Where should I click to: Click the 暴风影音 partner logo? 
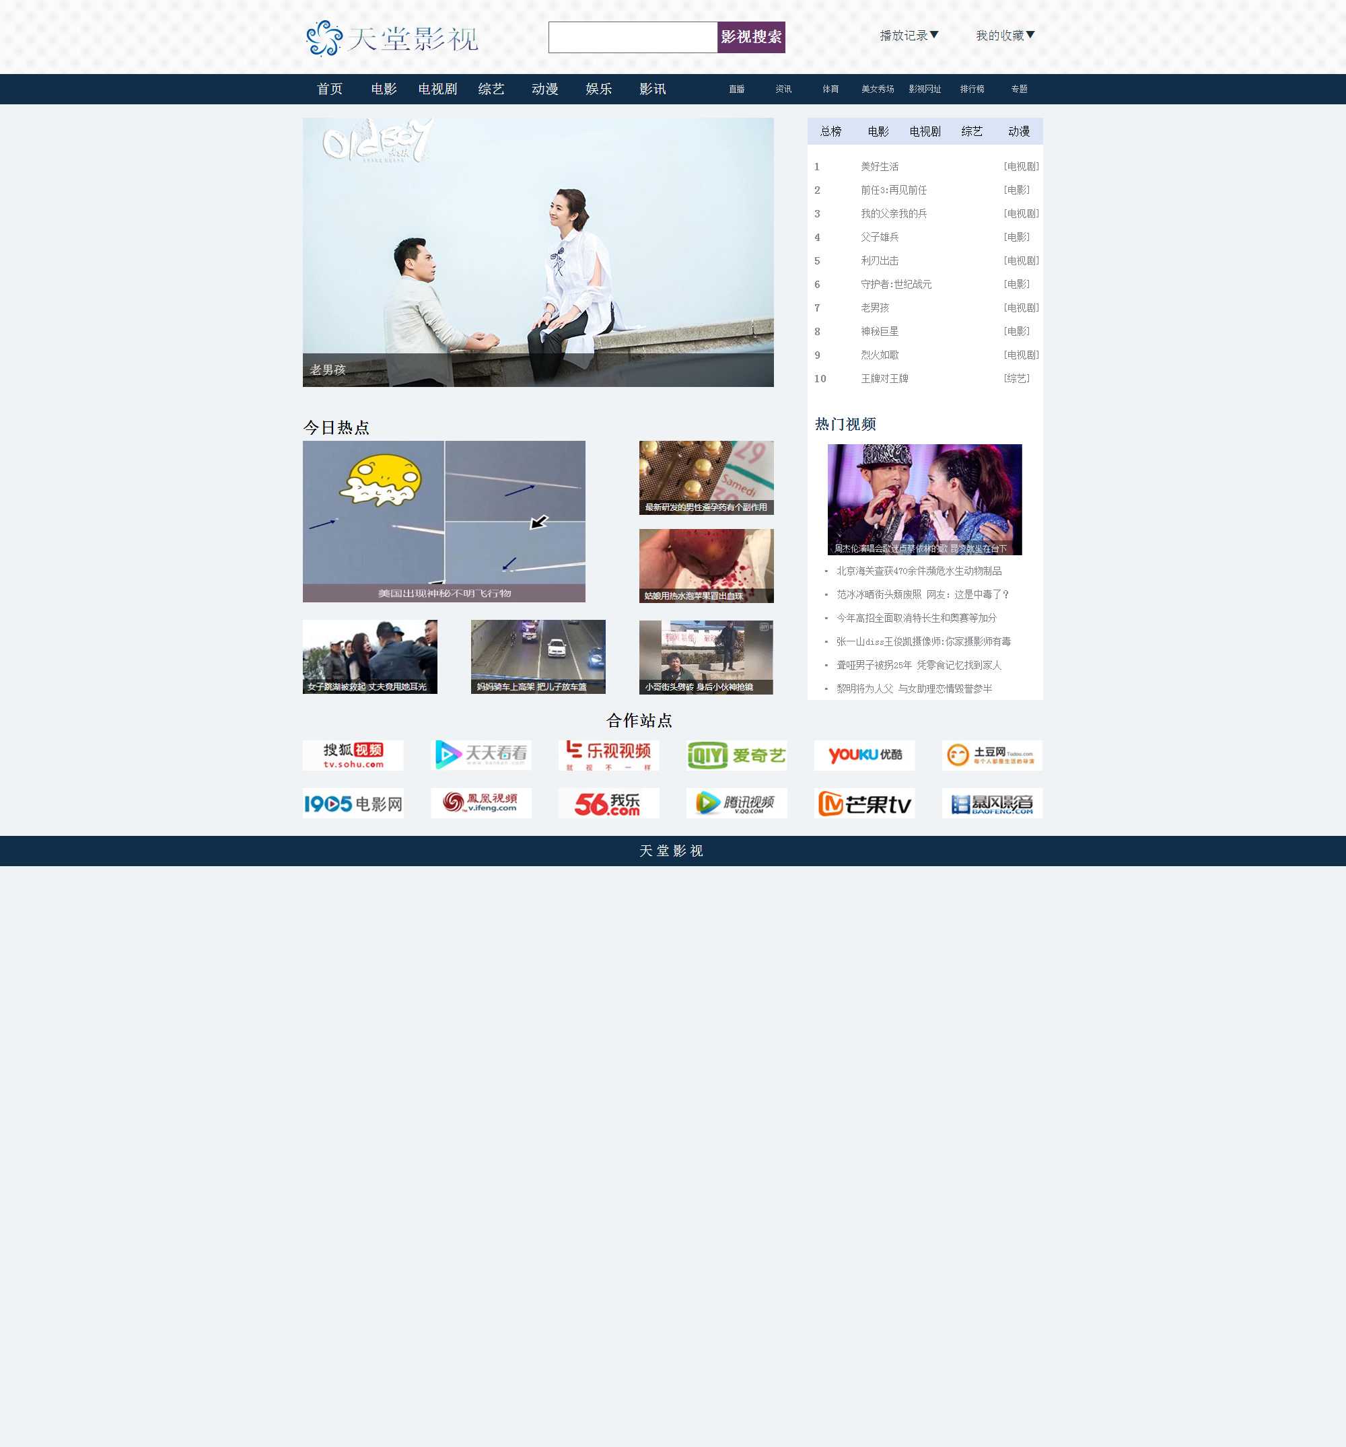[x=991, y=804]
